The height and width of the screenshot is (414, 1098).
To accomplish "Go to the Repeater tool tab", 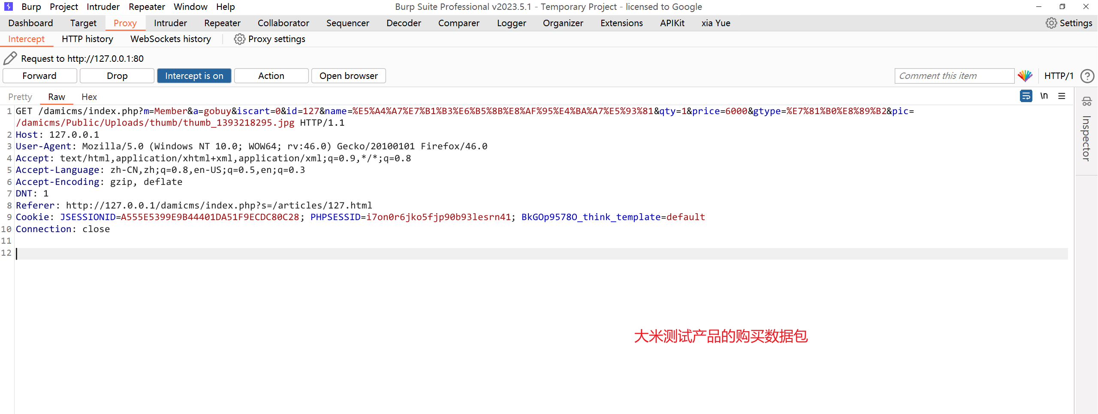I will [222, 23].
